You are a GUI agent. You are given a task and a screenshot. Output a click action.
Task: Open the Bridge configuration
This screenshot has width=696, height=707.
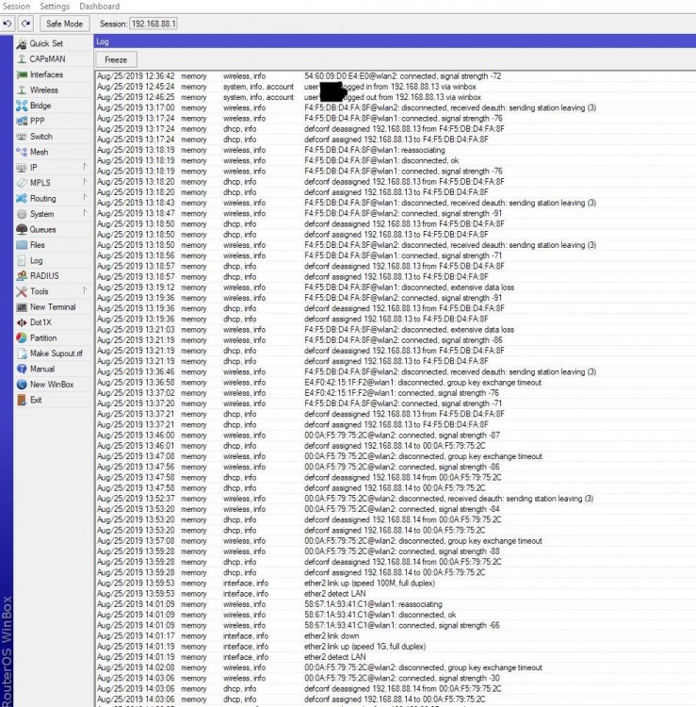40,106
